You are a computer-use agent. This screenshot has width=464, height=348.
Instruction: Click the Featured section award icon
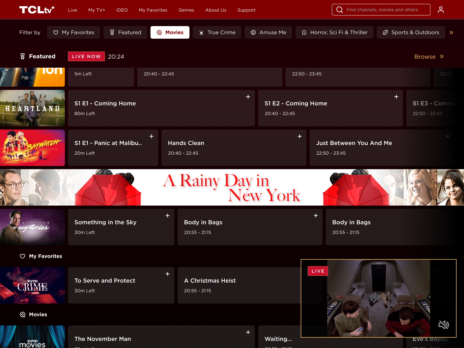click(x=23, y=56)
